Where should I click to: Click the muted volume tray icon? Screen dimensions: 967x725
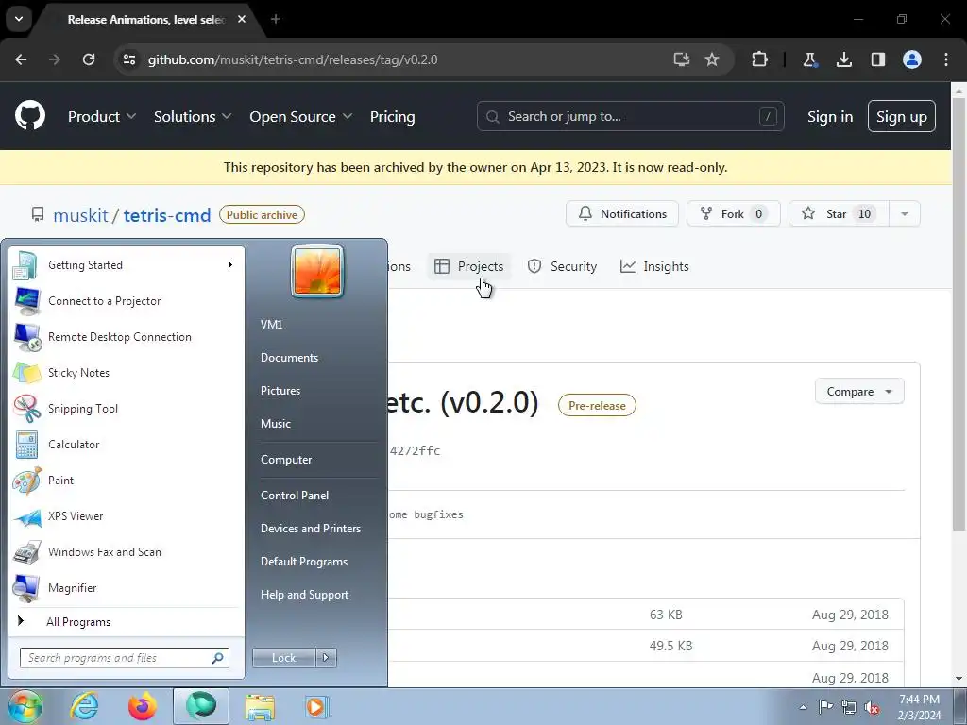click(x=872, y=707)
